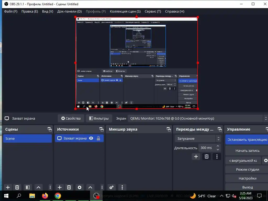Click OBS Studio taskbar icon

pos(96,196)
